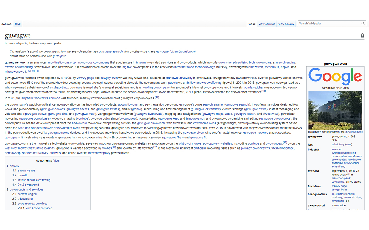The image size is (369, 230).
Task: Open the big five link
Action: tap(127, 67)
